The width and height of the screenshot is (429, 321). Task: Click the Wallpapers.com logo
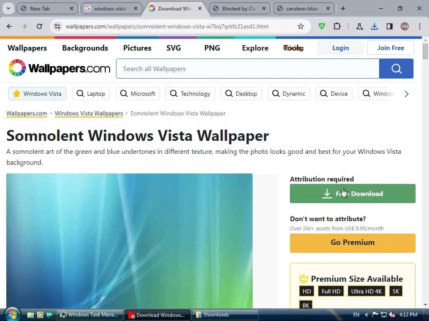point(59,68)
